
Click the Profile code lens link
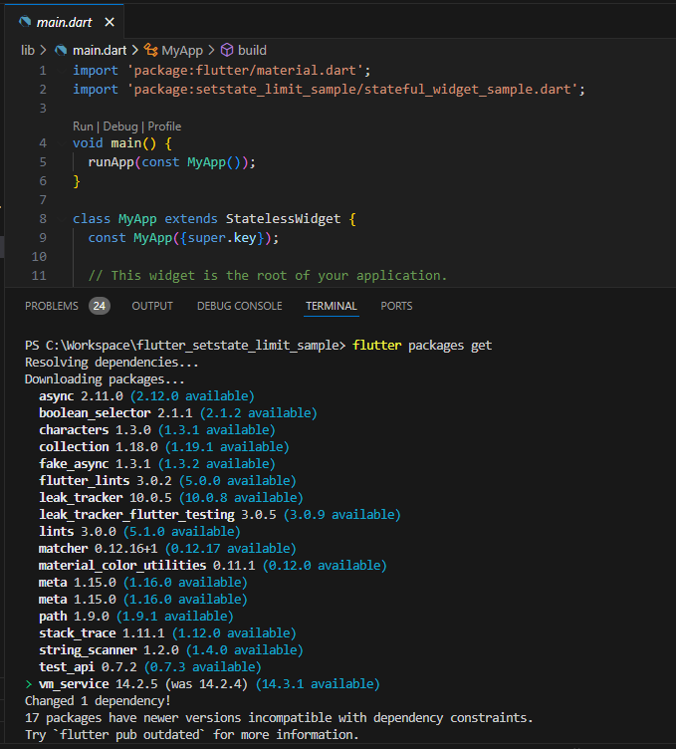click(164, 126)
